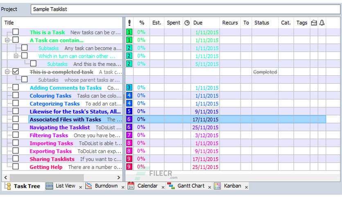Check the 'This is a Task' checkbox
This screenshot has width=342, height=198.
pyautogui.click(x=16, y=32)
